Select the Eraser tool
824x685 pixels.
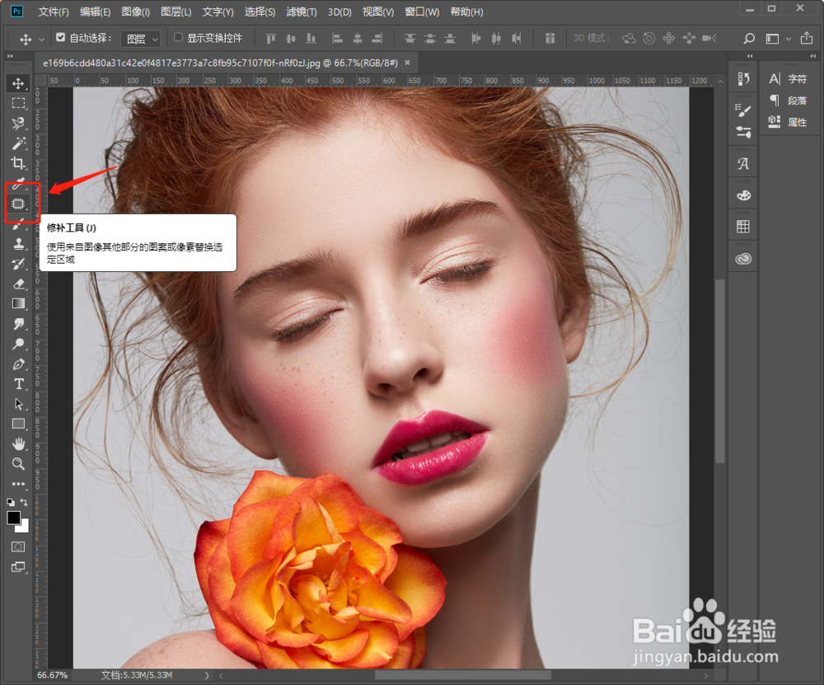coord(18,284)
